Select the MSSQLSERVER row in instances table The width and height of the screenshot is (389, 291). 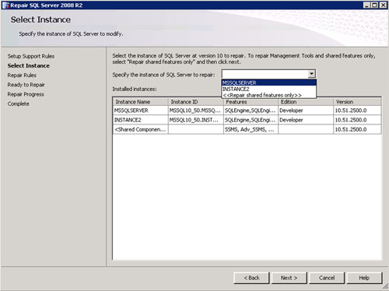point(247,110)
